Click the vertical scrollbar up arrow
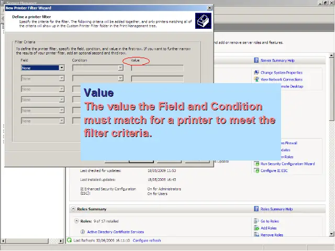 pos(331,55)
